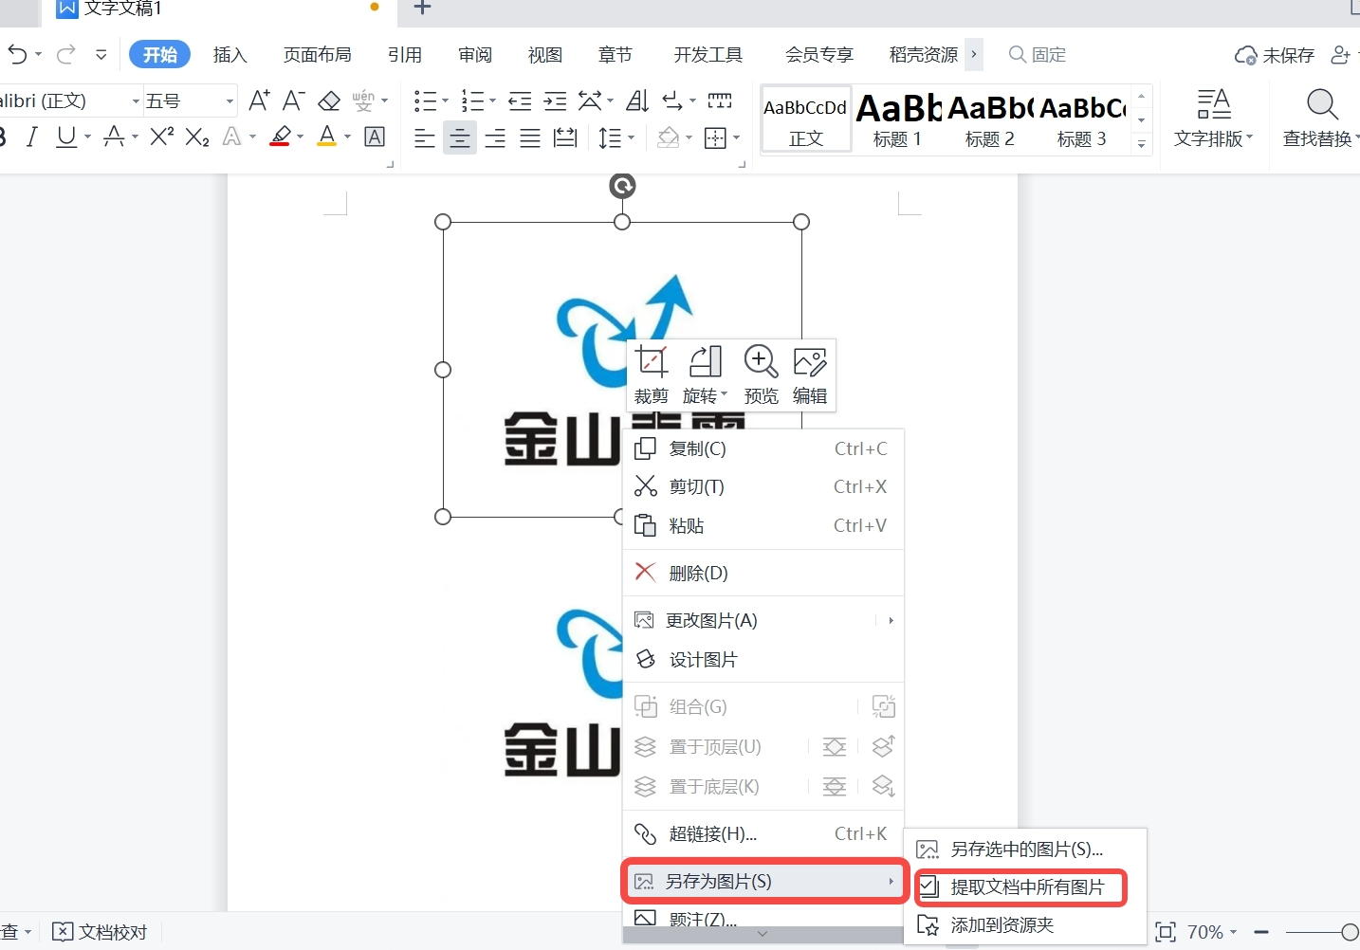1360x950 pixels.
Task: Expand the undo history dropdown arrow
Action: point(38,55)
